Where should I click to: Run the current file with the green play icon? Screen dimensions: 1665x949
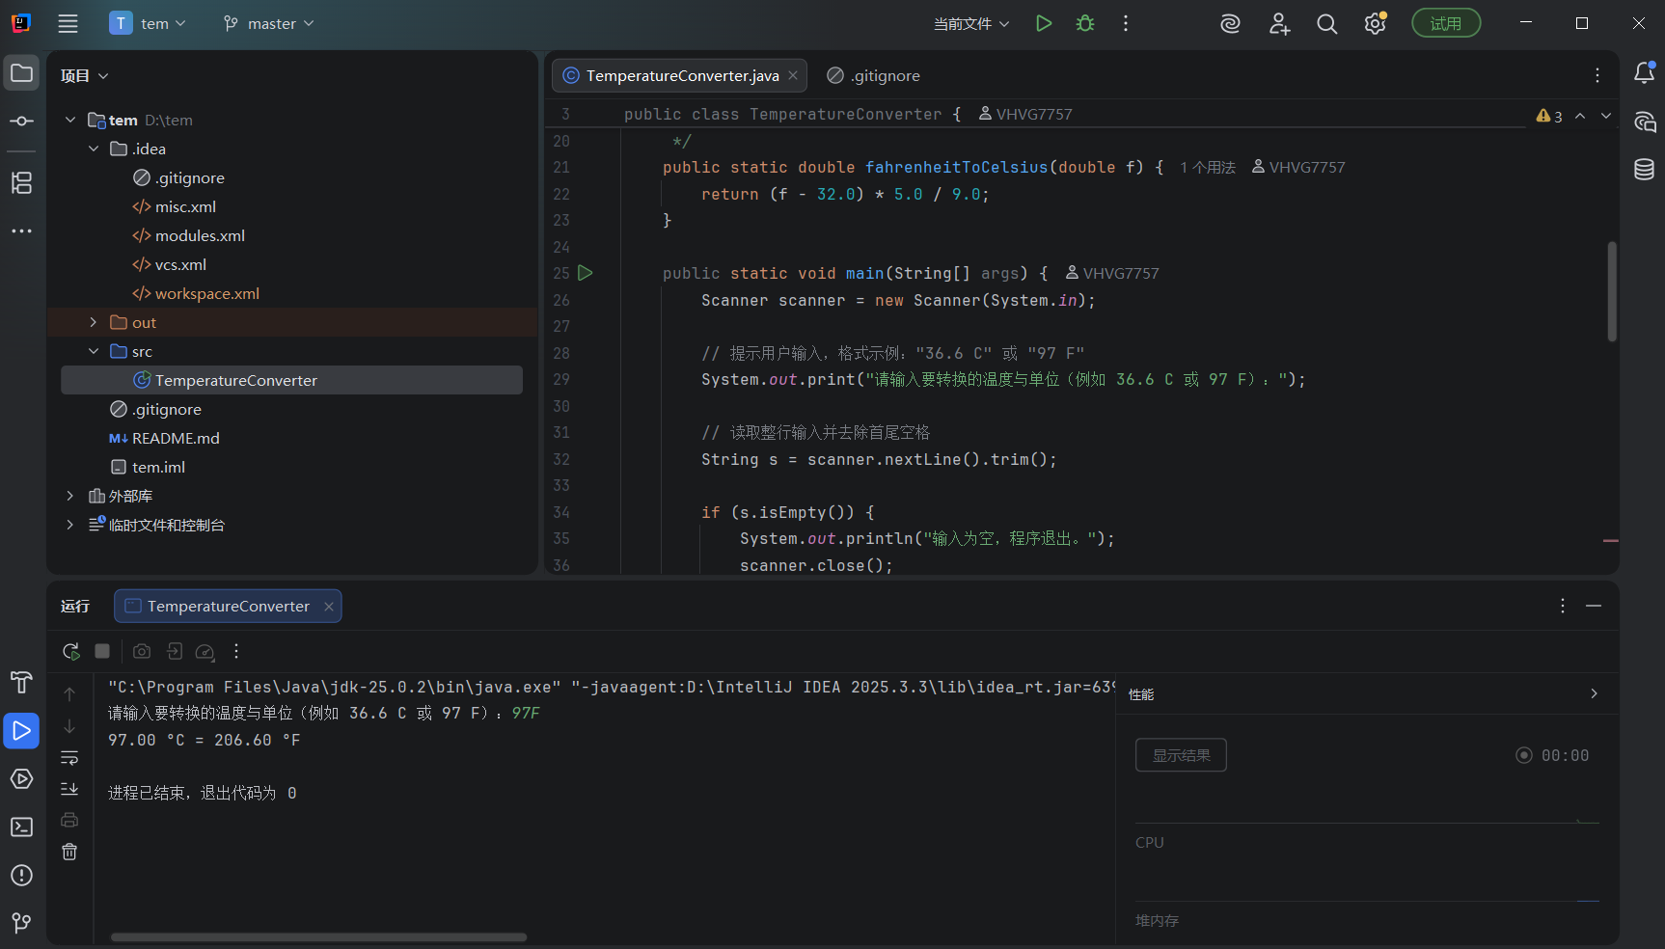[1043, 23]
